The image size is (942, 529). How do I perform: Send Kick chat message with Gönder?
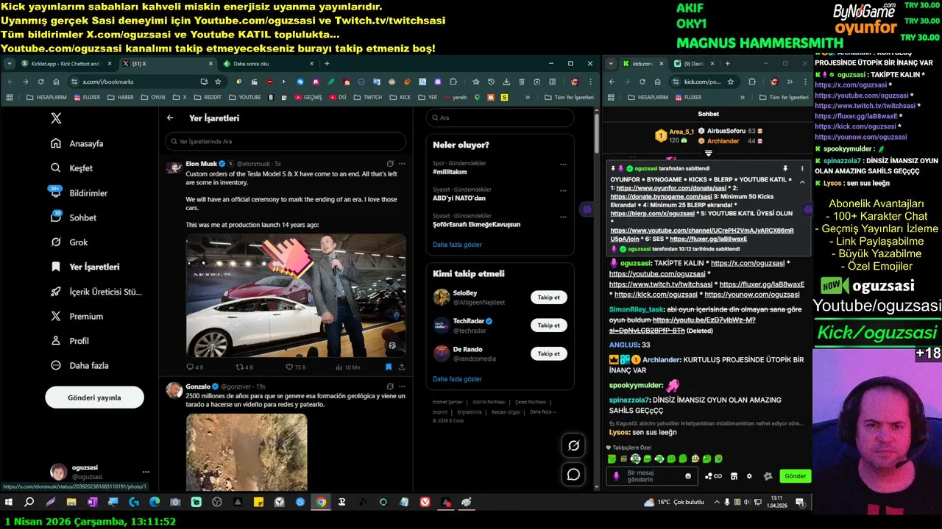[796, 476]
